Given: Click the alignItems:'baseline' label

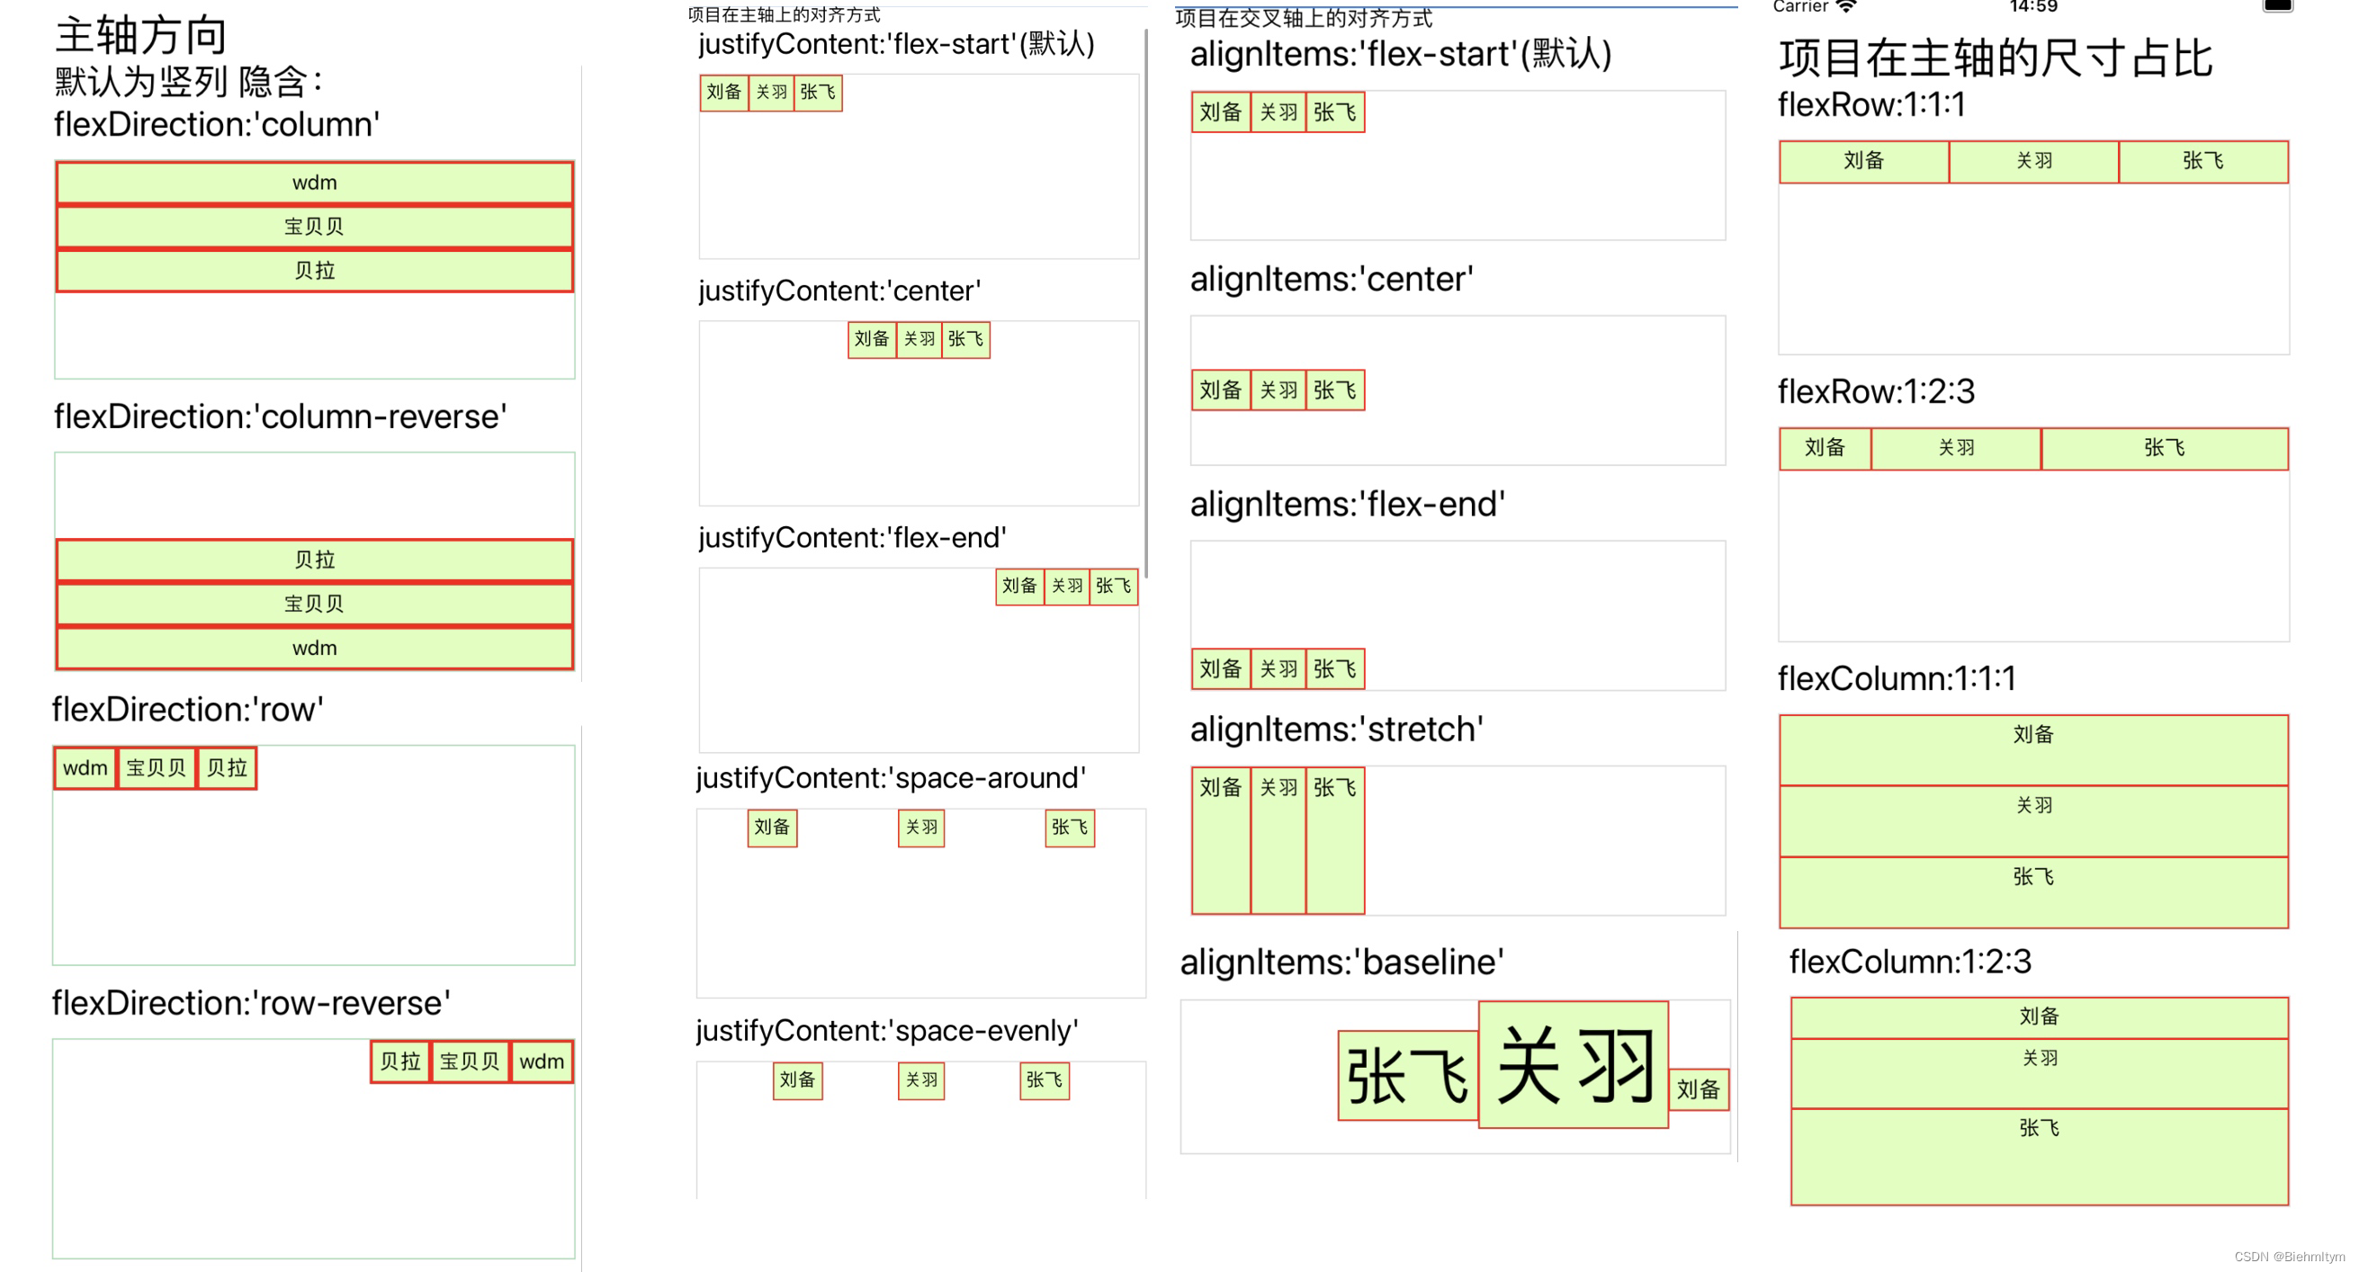Looking at the screenshot, I should (1341, 963).
